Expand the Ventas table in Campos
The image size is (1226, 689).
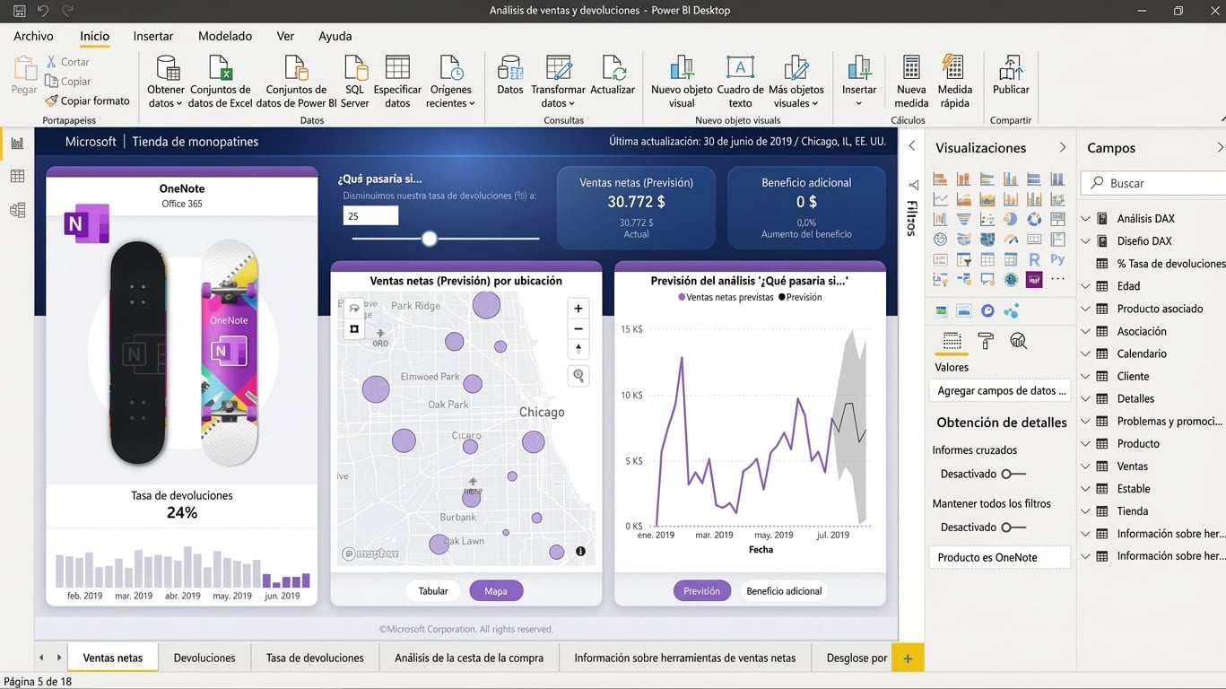pos(1085,466)
